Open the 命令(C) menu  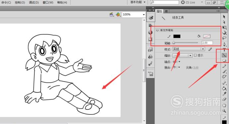6,3
